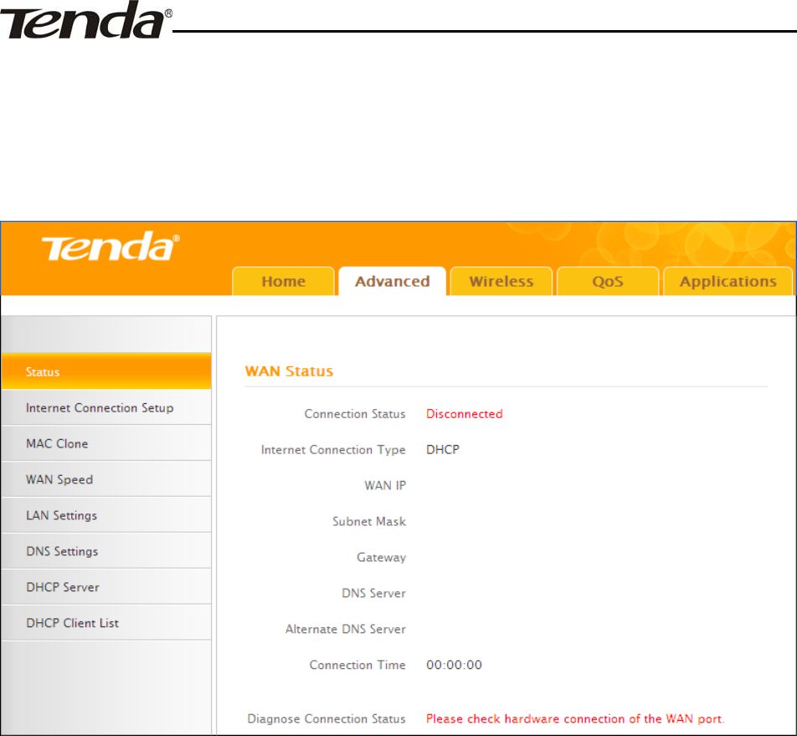The width and height of the screenshot is (797, 736).
Task: Click the Internet Connection Type label
Action: click(333, 450)
